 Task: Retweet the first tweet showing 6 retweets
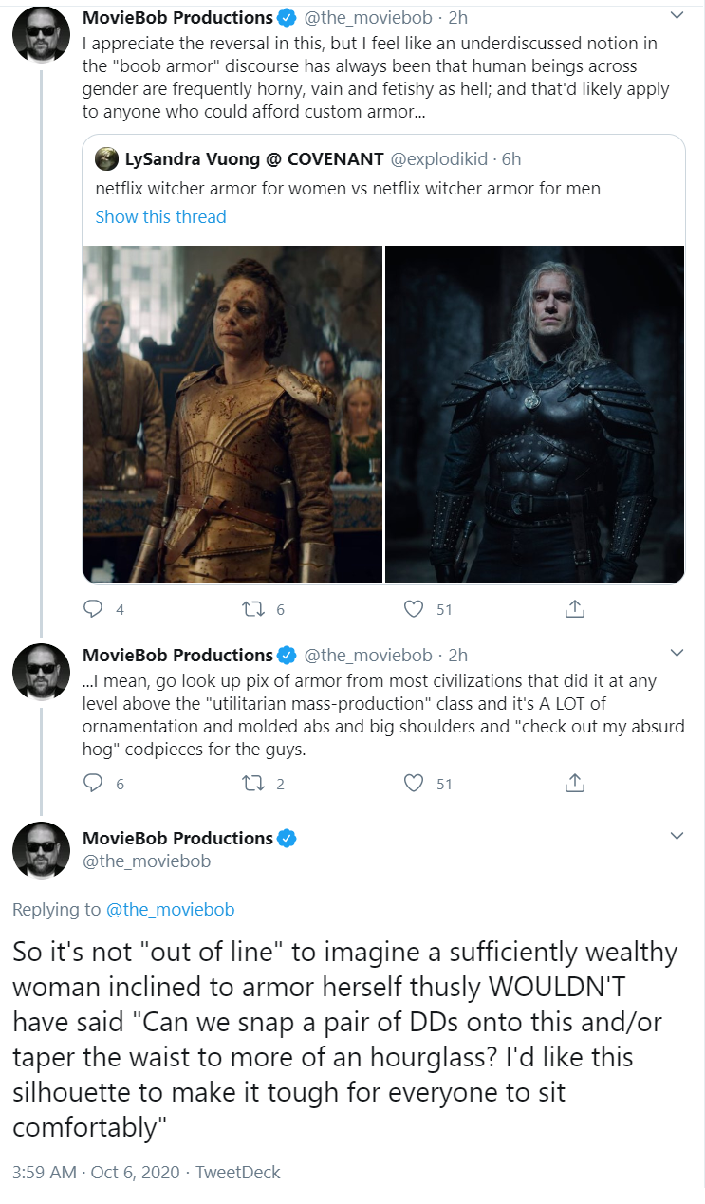254,609
